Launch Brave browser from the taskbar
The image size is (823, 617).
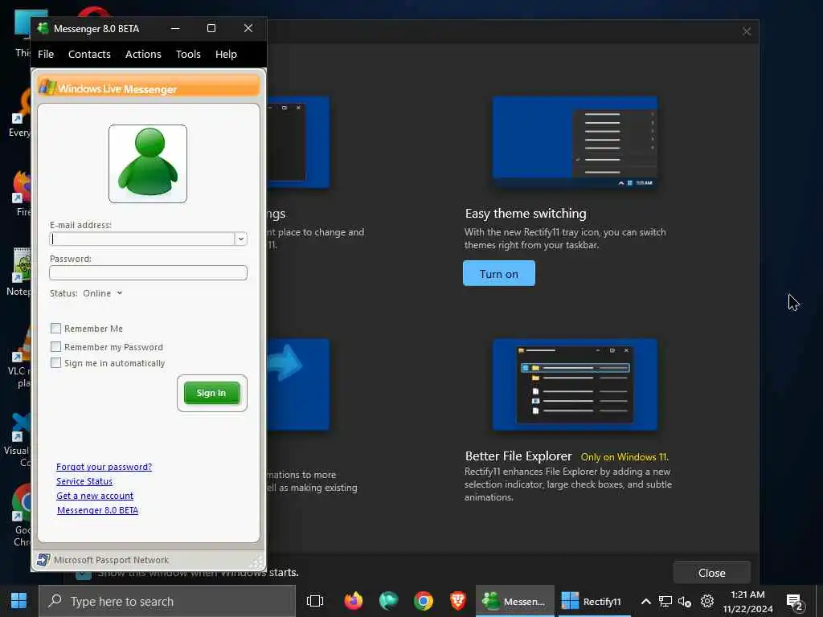click(x=457, y=601)
